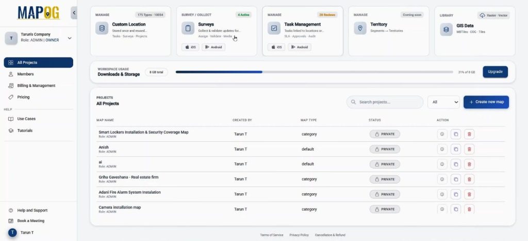Open info for Smart Lockers Installation map
The image size is (528, 241).
(442, 134)
